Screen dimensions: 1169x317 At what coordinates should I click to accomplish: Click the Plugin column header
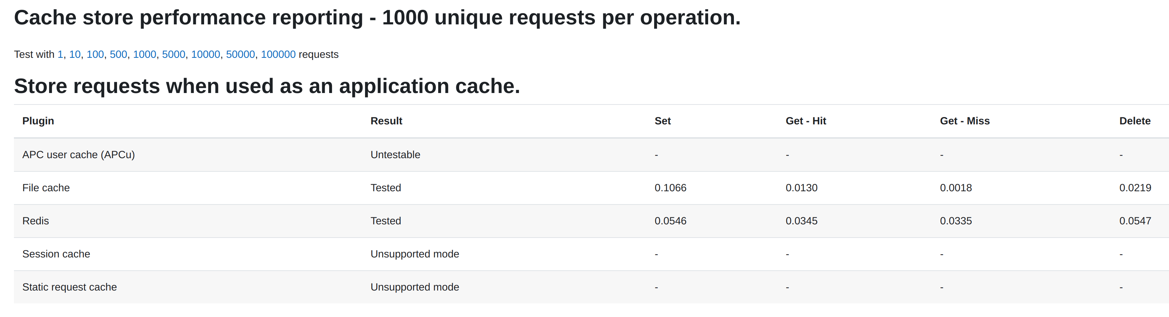[x=38, y=121]
